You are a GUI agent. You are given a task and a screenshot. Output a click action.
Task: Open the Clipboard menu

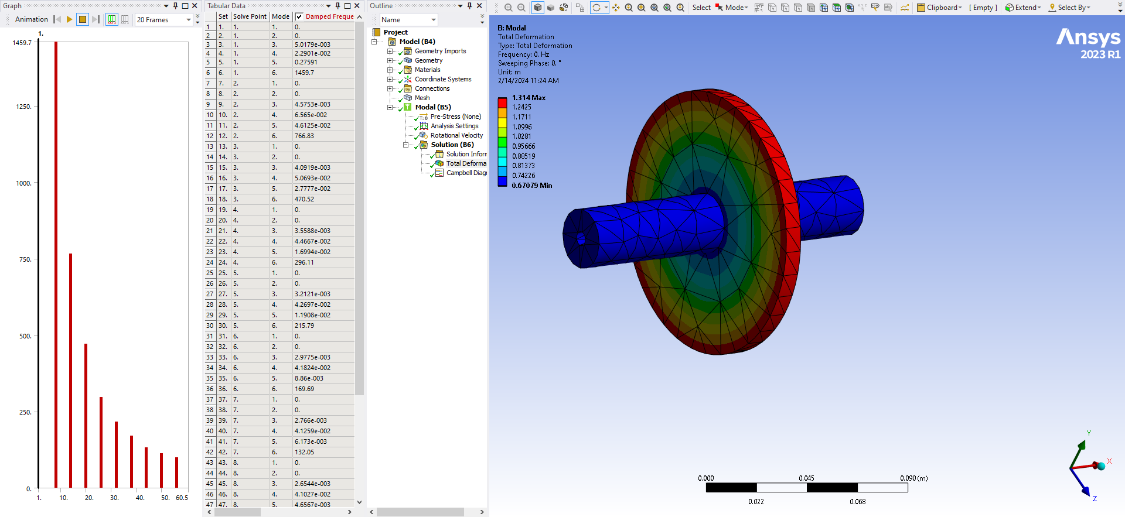[940, 8]
